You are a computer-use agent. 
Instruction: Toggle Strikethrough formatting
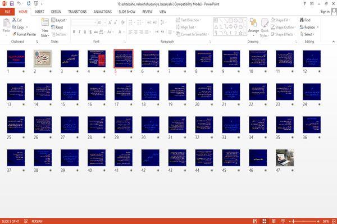click(x=96, y=32)
